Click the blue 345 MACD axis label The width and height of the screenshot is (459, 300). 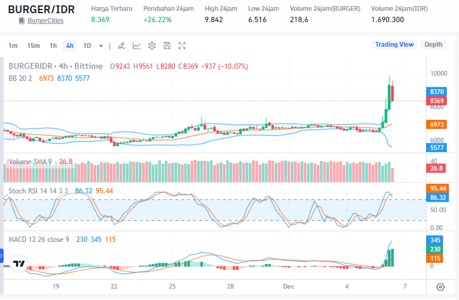434,240
